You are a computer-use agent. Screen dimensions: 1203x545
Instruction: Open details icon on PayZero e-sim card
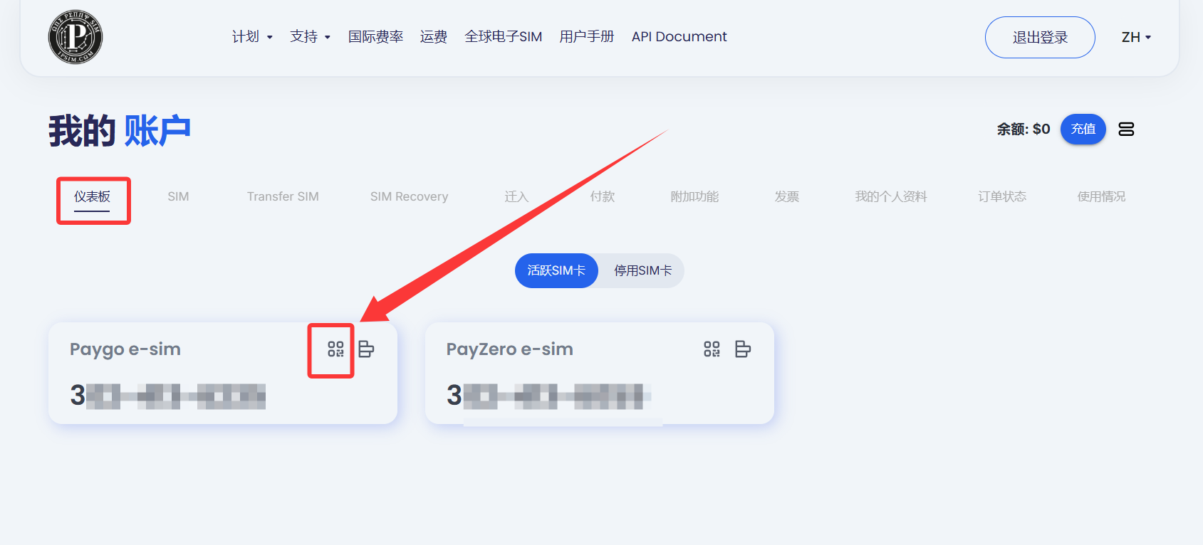point(743,349)
